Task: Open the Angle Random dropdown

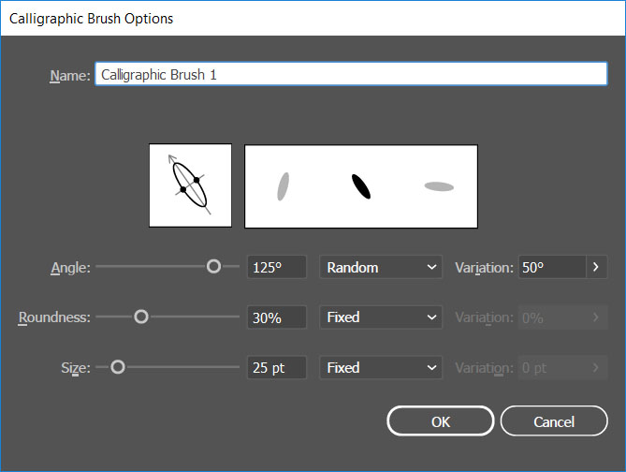Action: (381, 268)
